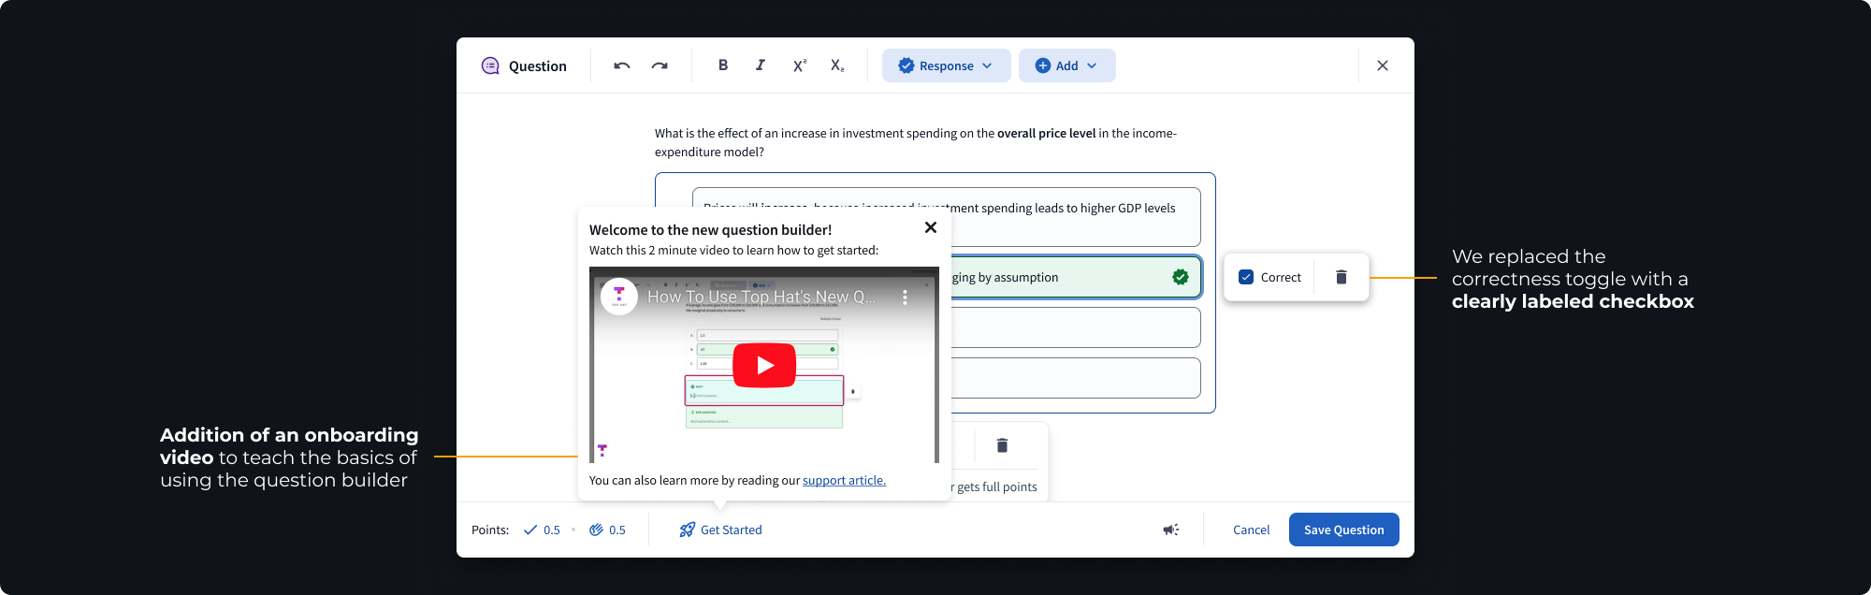Redo the last edit
1871x595 pixels.
click(660, 65)
